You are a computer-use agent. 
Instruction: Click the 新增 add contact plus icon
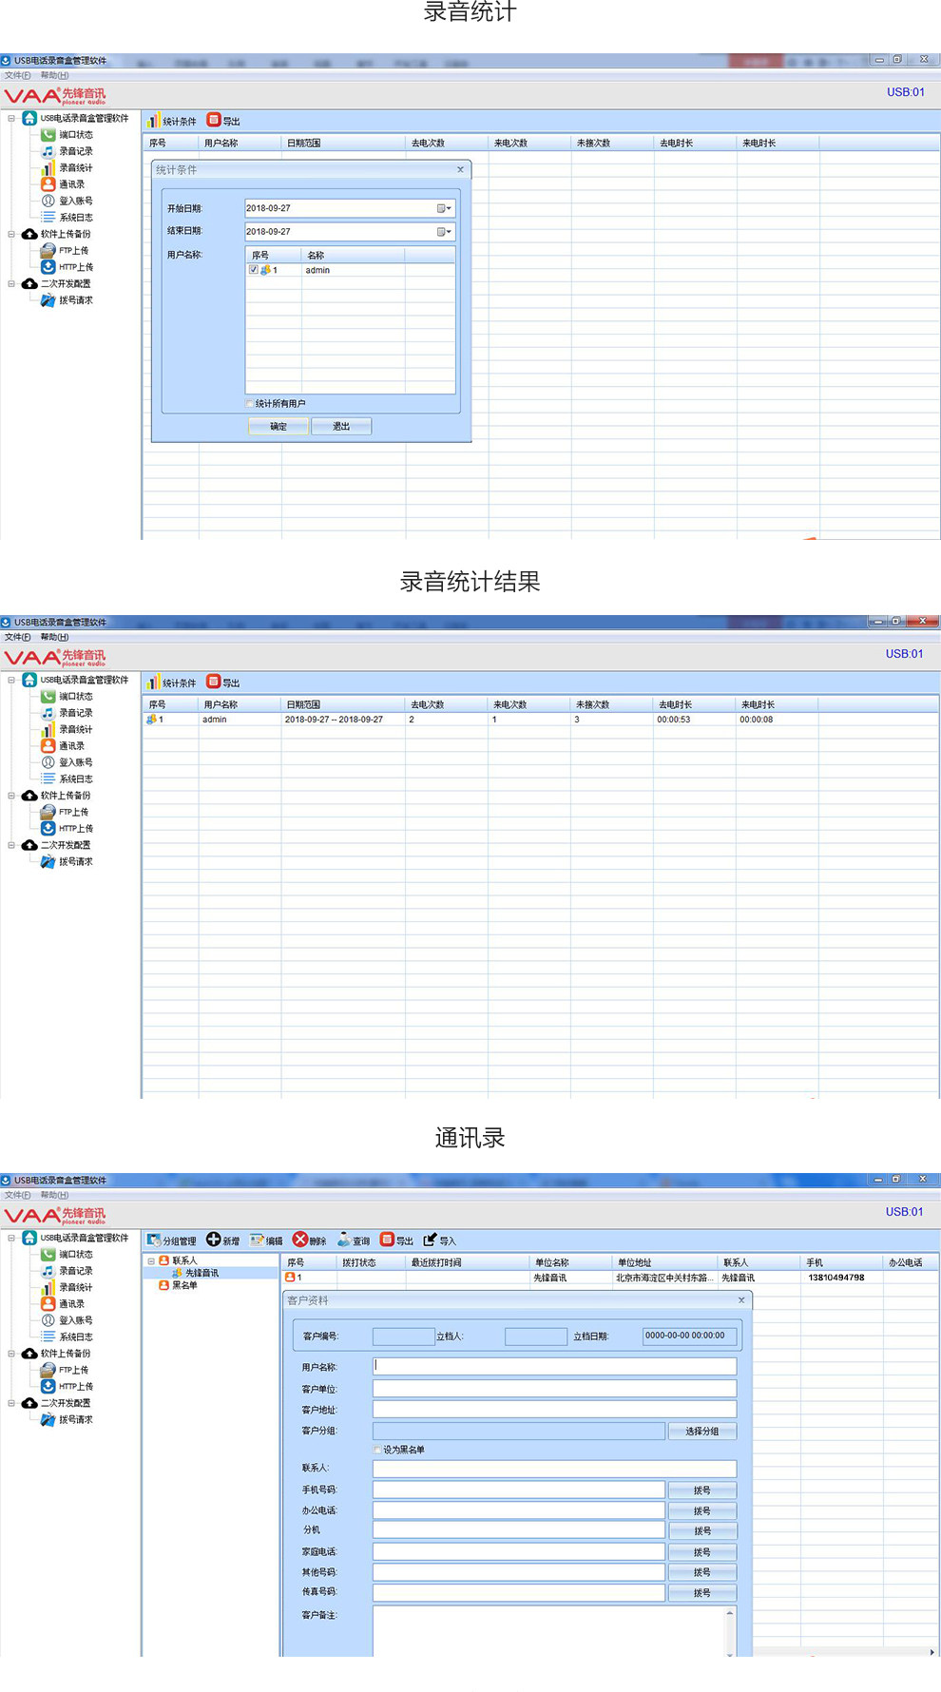(x=214, y=1240)
